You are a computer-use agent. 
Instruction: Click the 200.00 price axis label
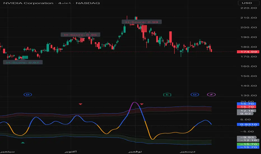248,27
